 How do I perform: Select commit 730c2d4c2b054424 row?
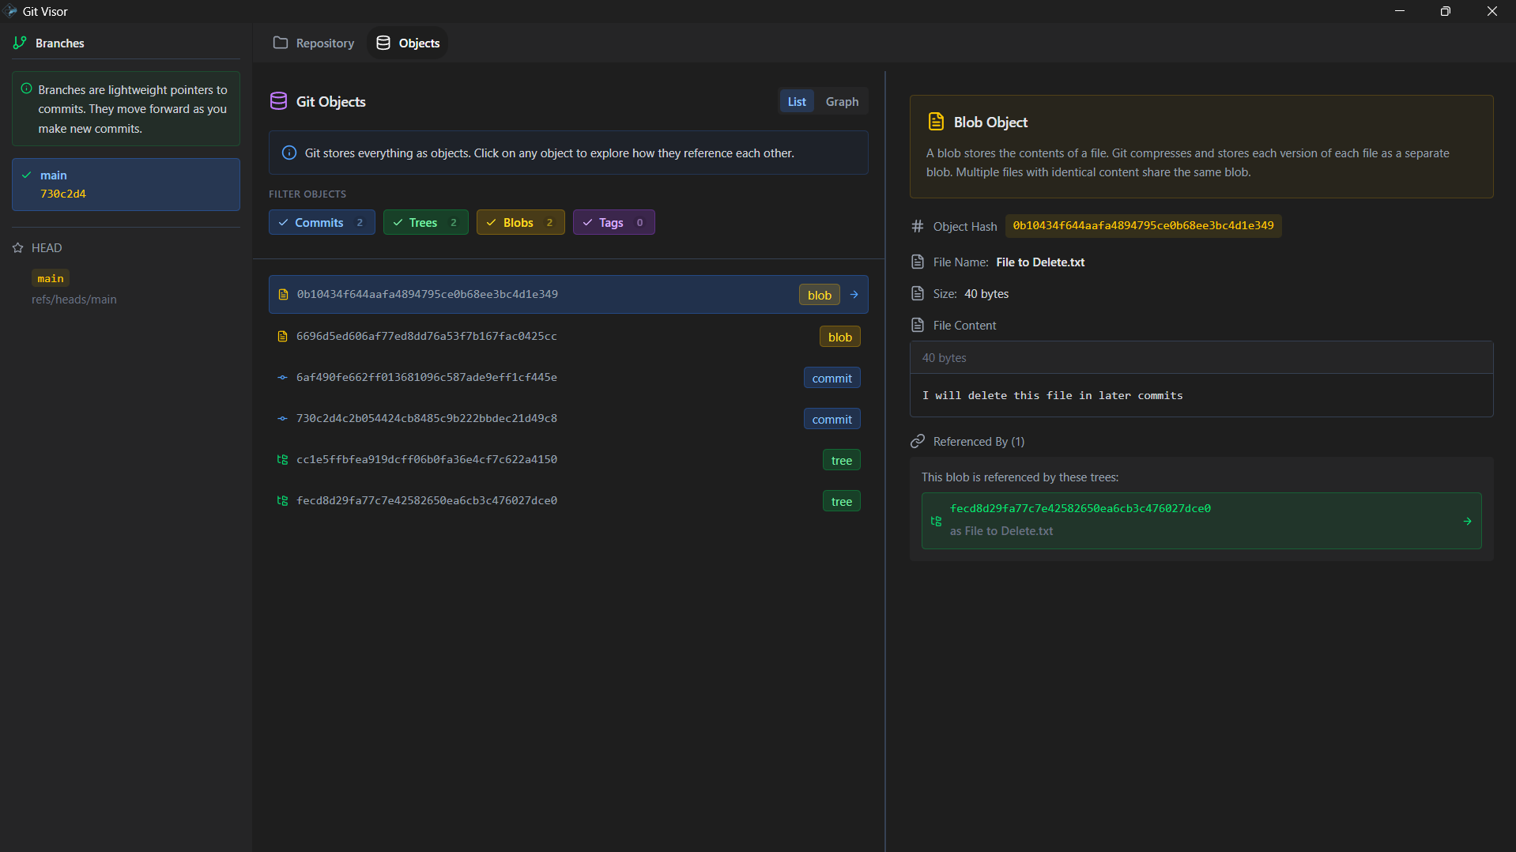coord(568,419)
